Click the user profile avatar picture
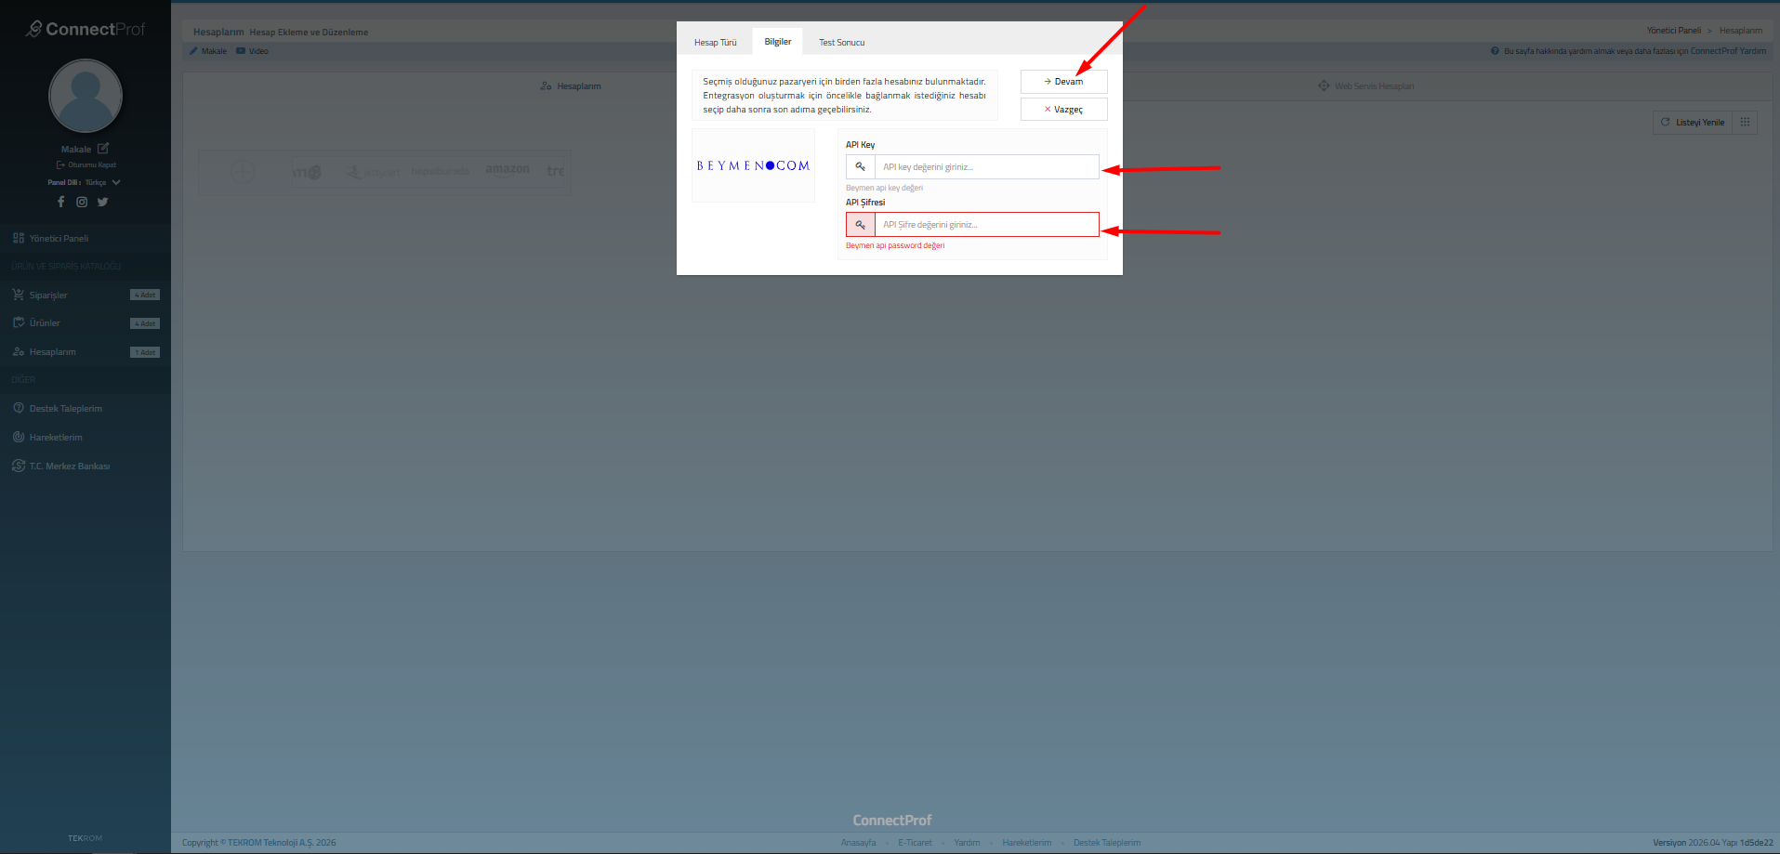The height and width of the screenshot is (854, 1780). (x=86, y=96)
